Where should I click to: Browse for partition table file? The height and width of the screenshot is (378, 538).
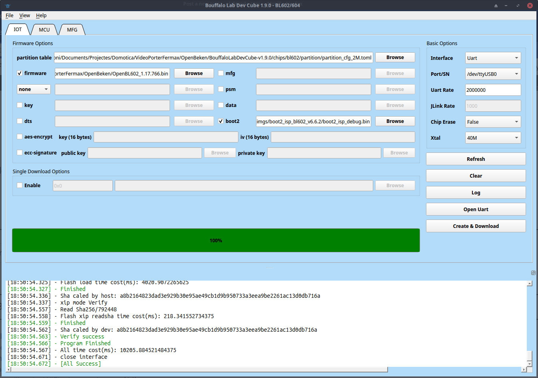tap(395, 57)
